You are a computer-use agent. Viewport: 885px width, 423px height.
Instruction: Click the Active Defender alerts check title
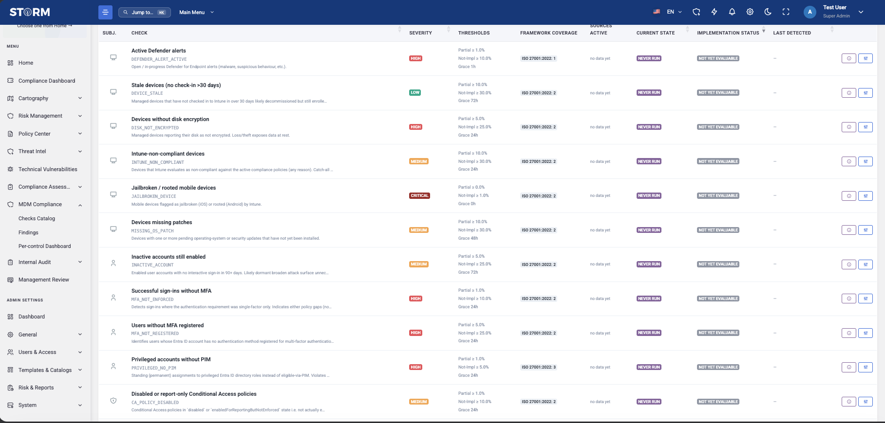point(159,51)
